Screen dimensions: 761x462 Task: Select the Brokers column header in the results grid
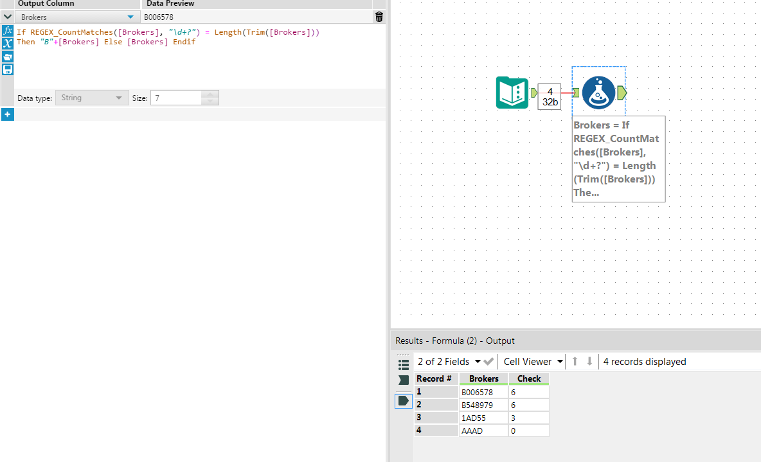(x=483, y=378)
